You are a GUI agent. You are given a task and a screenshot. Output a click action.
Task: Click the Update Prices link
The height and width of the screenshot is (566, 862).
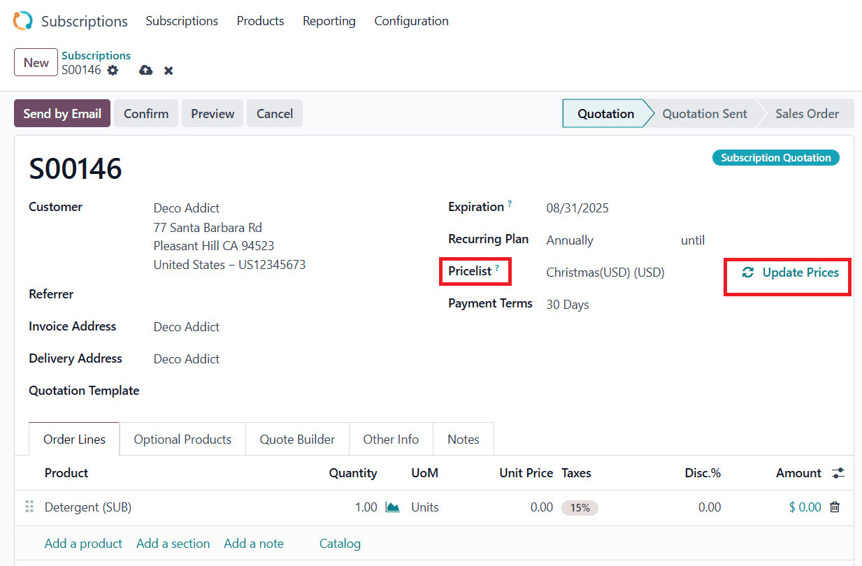pos(790,273)
